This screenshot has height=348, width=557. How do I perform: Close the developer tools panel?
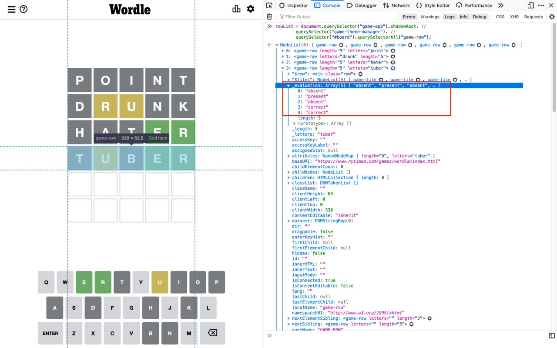(x=551, y=5)
